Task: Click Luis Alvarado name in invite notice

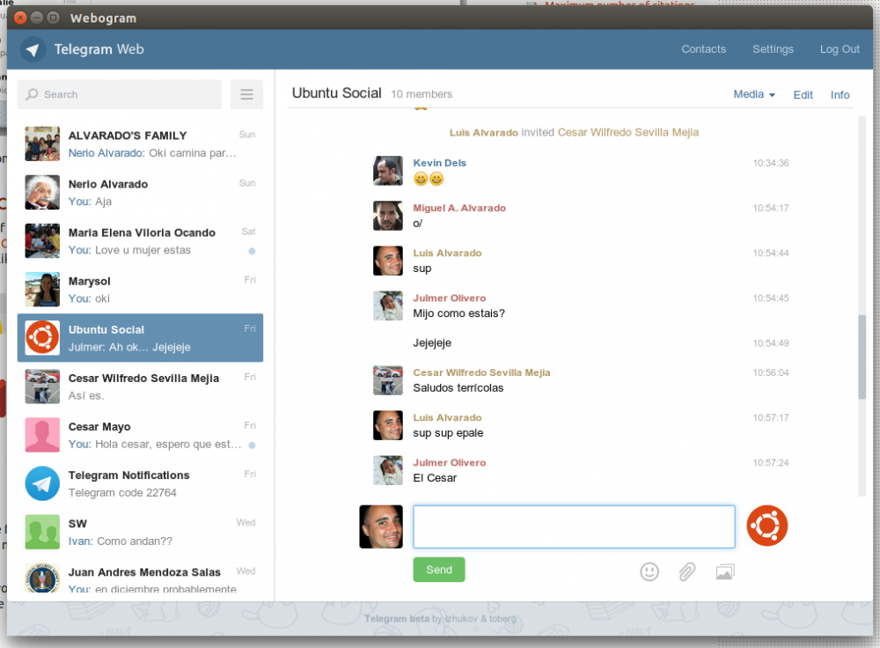Action: coord(483,133)
